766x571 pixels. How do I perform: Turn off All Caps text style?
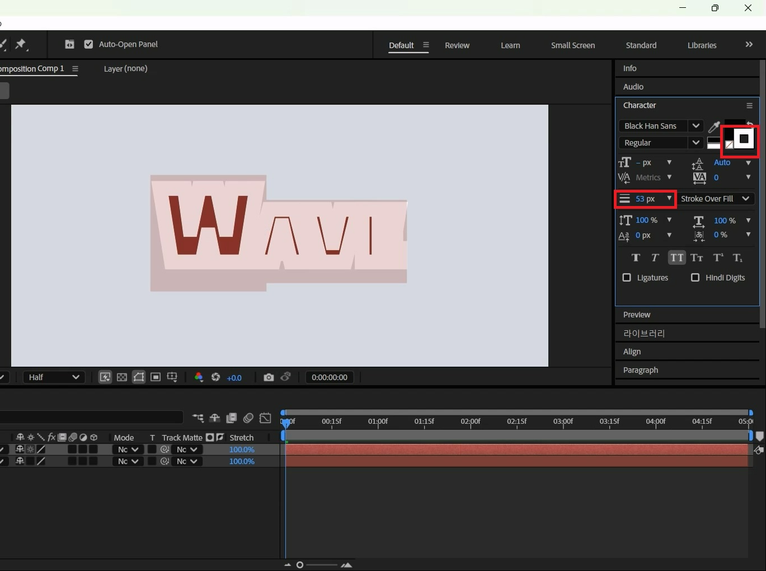[676, 258]
